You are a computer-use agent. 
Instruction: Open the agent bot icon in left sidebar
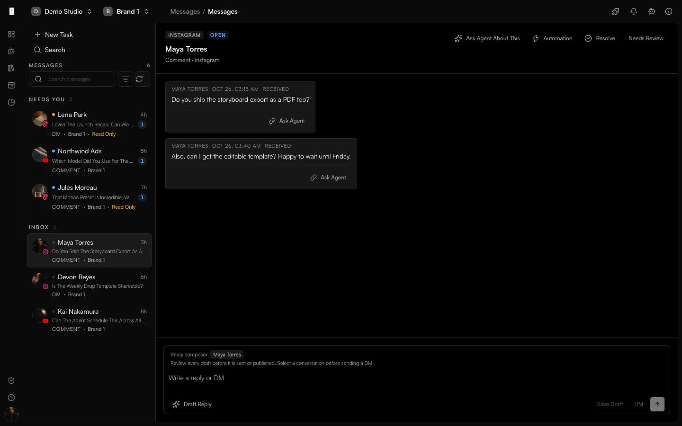[x=11, y=51]
